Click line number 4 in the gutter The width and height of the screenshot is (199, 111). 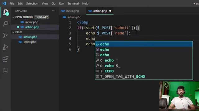tap(70, 39)
